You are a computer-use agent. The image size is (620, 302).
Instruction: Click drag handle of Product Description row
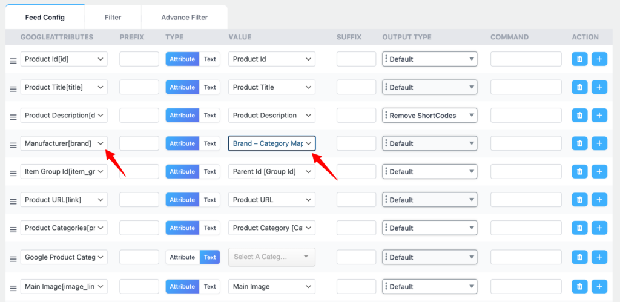tap(13, 116)
